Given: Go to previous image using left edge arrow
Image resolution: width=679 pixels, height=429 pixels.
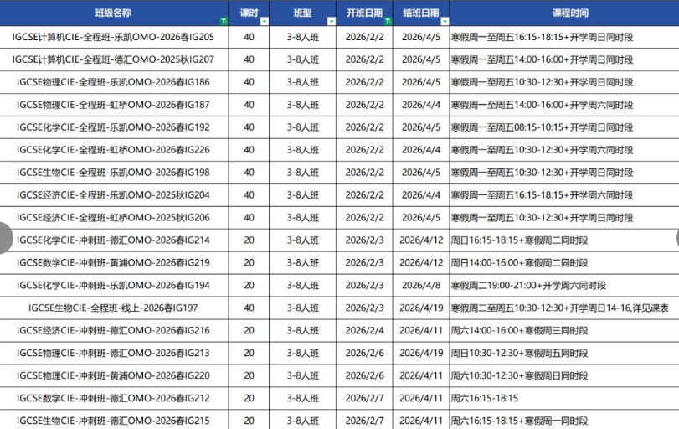Looking at the screenshot, I should tap(7, 238).
